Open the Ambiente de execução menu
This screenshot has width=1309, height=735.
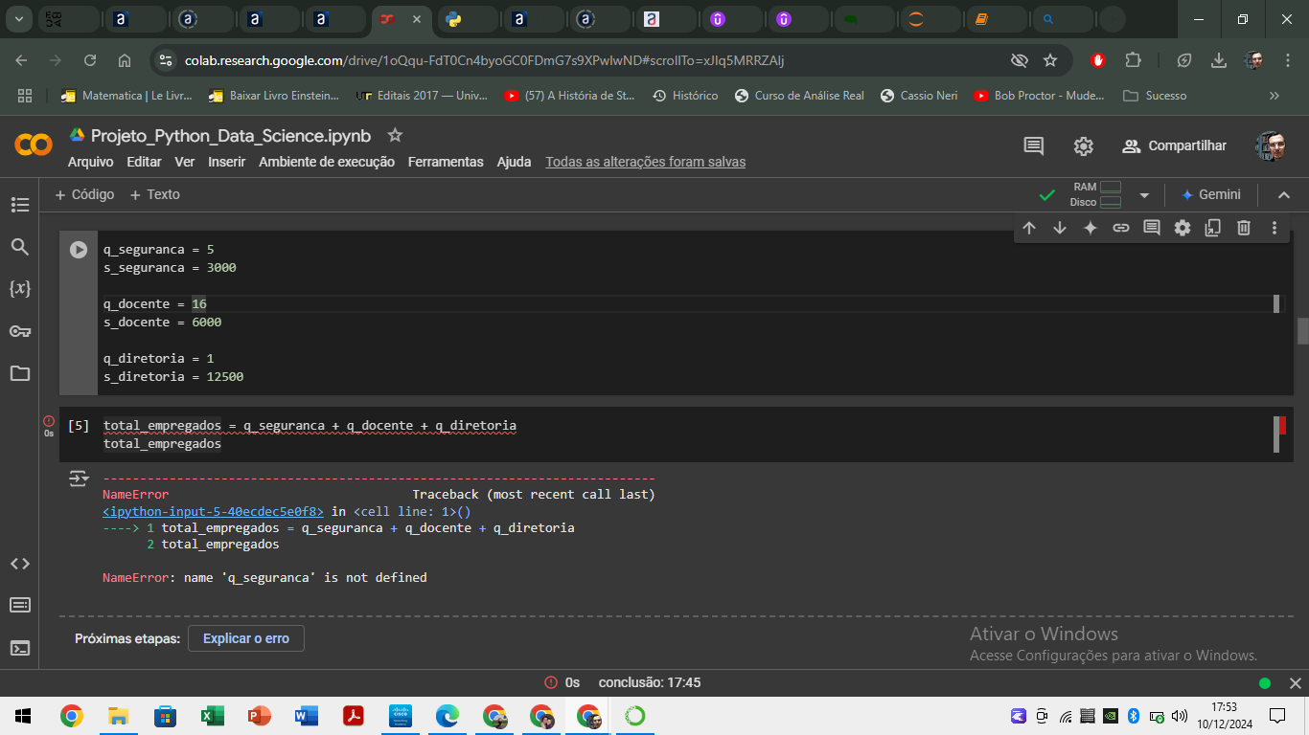326,162
